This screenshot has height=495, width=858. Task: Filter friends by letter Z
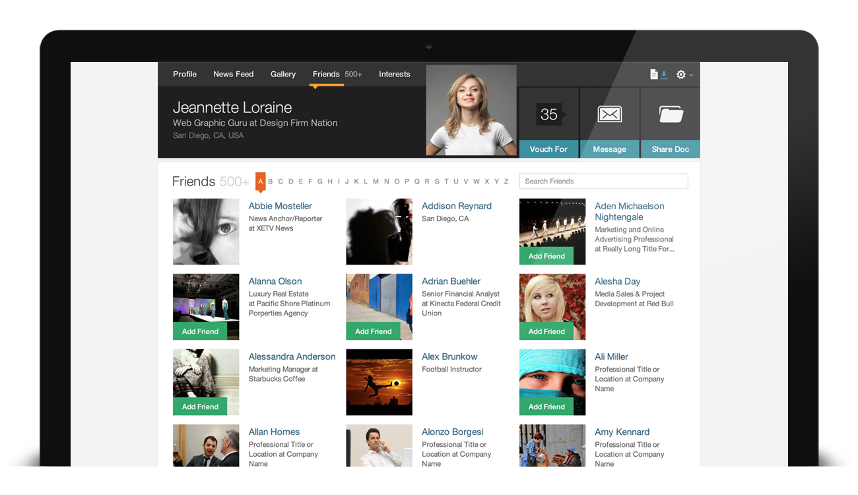point(506,181)
